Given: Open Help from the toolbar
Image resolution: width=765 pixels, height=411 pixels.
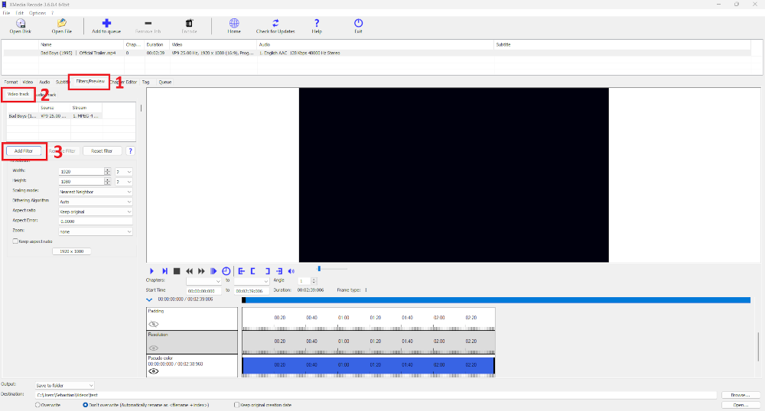Looking at the screenshot, I should click(x=317, y=26).
